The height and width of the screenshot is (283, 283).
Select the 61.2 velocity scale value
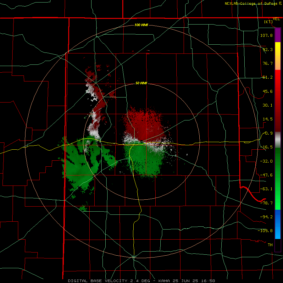coord(268,77)
